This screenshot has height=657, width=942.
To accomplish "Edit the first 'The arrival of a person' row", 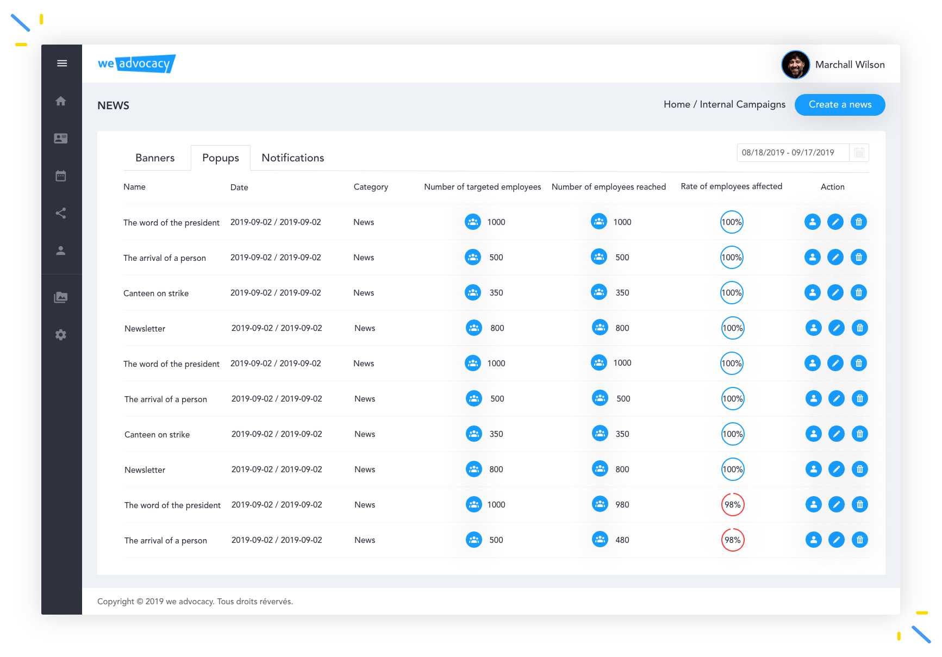I will tap(835, 257).
